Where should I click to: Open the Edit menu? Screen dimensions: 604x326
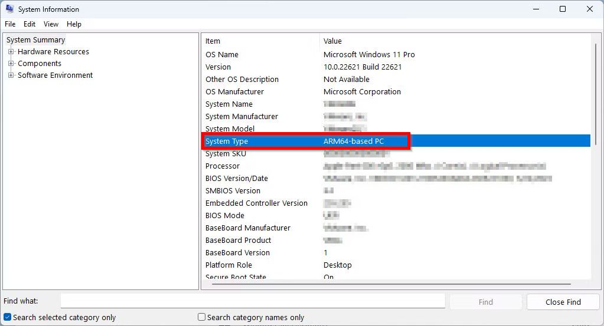click(30, 24)
